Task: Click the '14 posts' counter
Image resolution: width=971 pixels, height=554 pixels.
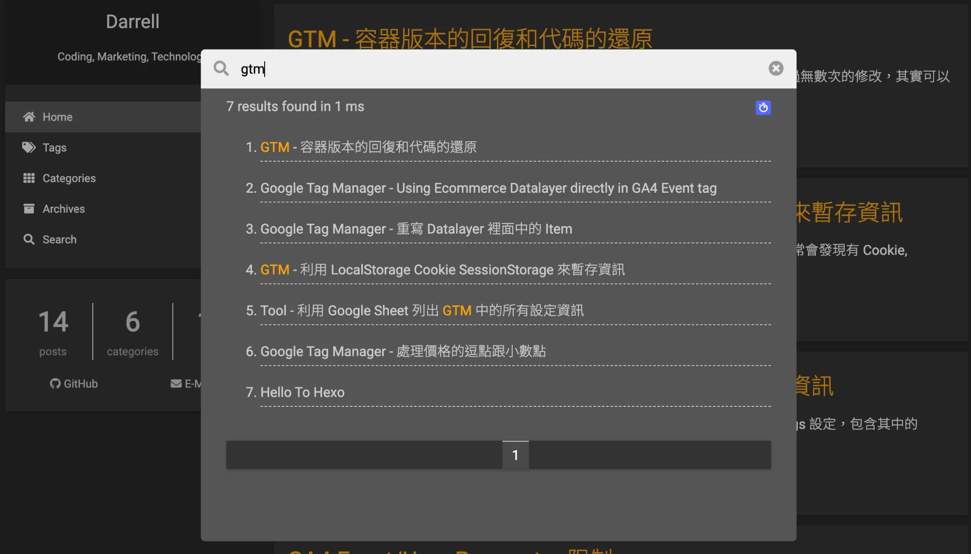Action: click(x=53, y=332)
